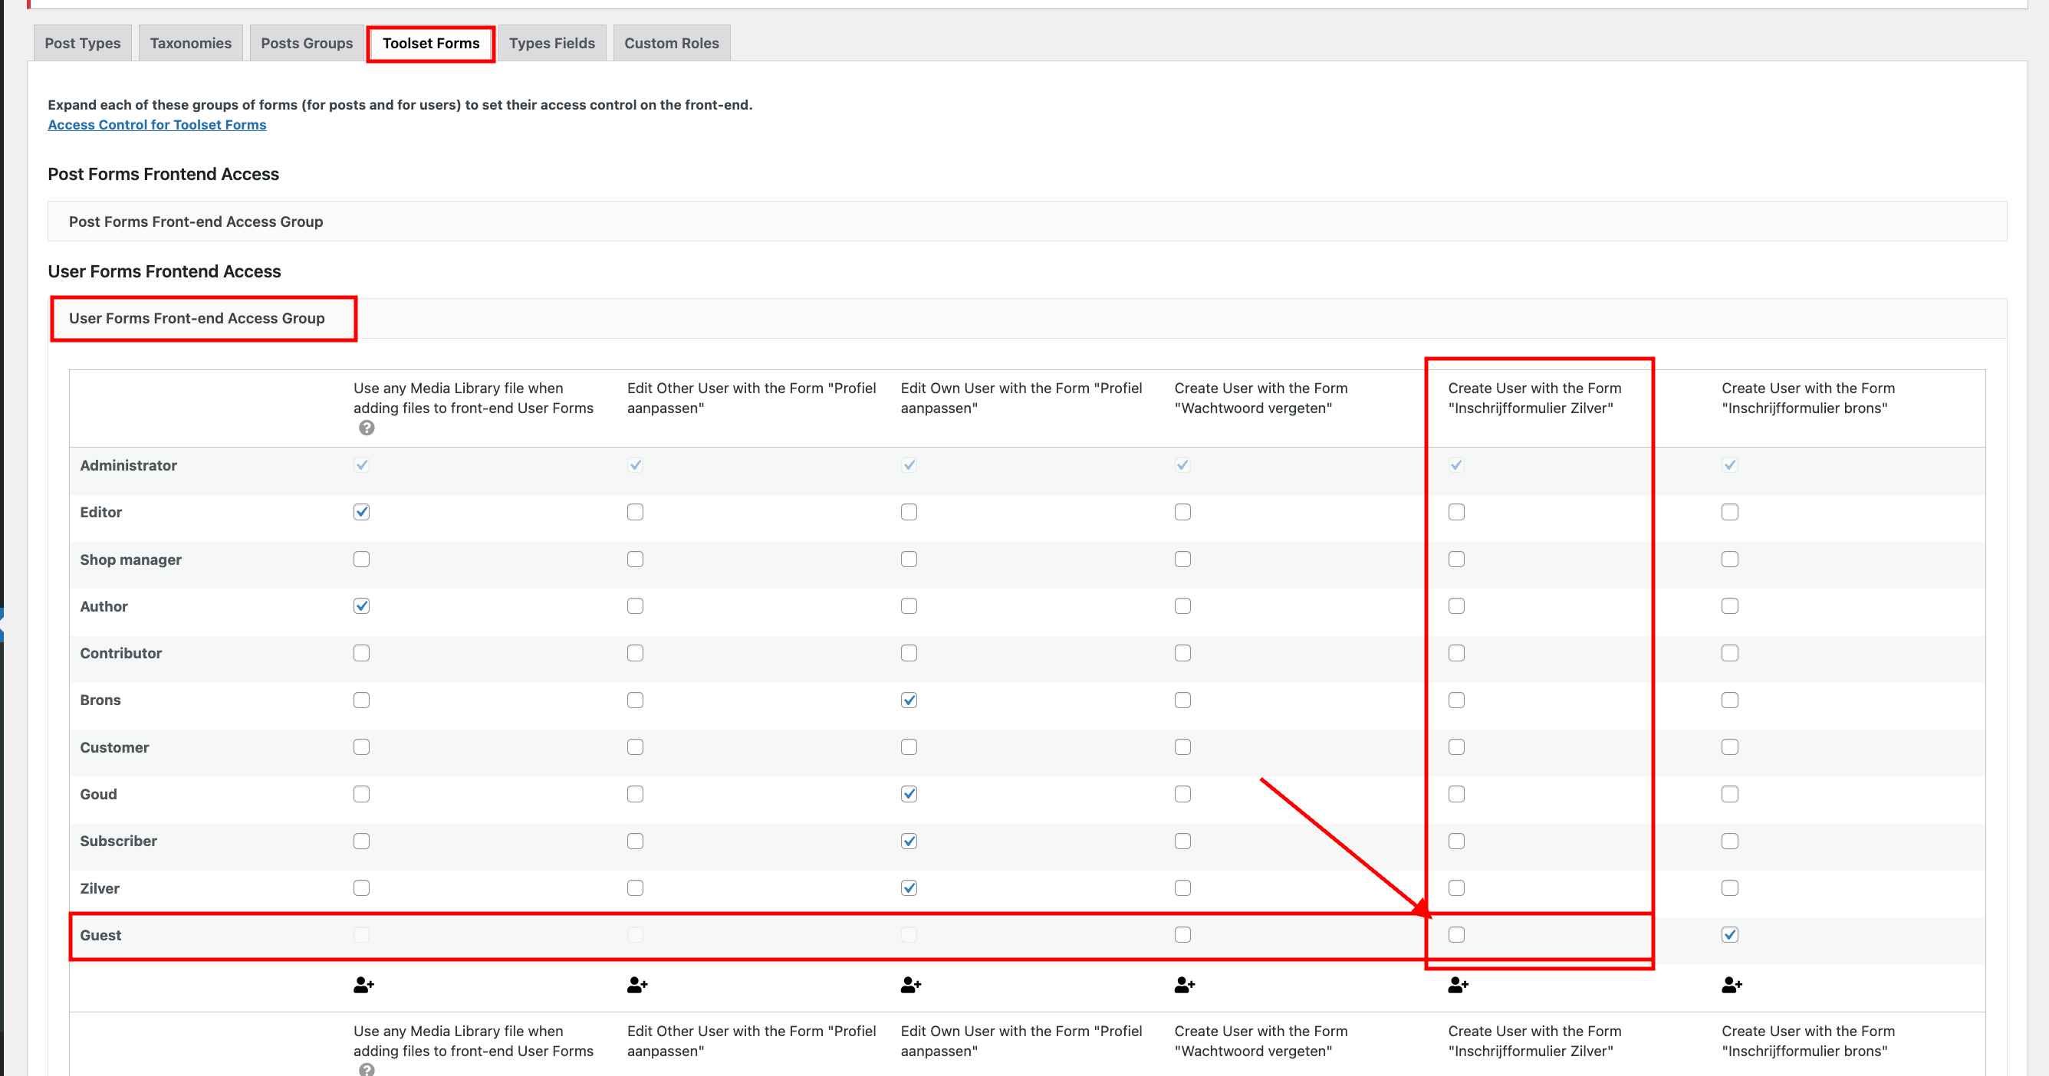This screenshot has height=1076, width=2049.
Task: Click the Subscriber role label
Action: pyautogui.click(x=119, y=841)
